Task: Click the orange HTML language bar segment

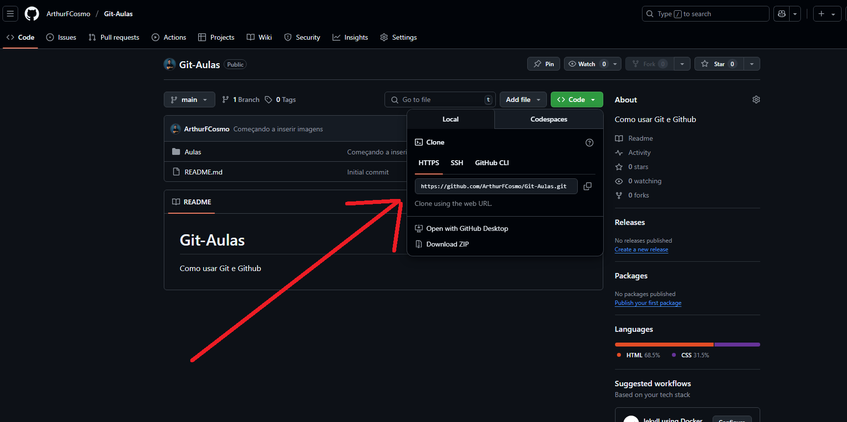Action: (664, 345)
